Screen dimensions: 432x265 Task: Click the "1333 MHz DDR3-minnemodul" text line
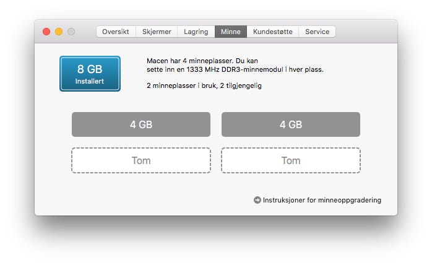235,69
